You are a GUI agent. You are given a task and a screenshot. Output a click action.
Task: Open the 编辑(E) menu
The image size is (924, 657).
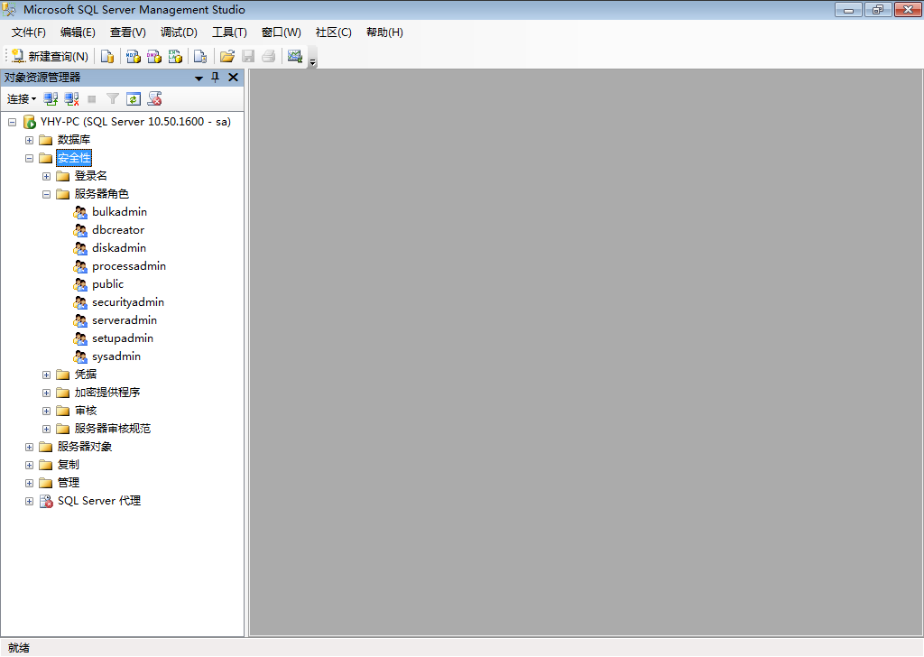tap(78, 32)
